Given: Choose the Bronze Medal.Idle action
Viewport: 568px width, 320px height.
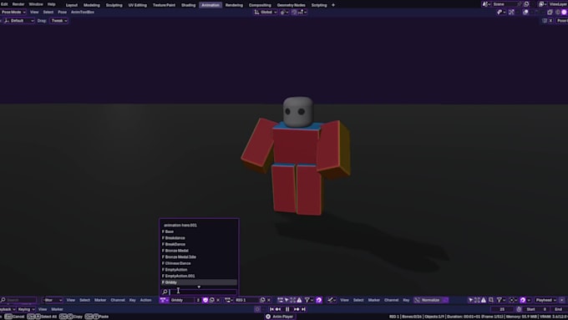Looking at the screenshot, I should click(199, 257).
